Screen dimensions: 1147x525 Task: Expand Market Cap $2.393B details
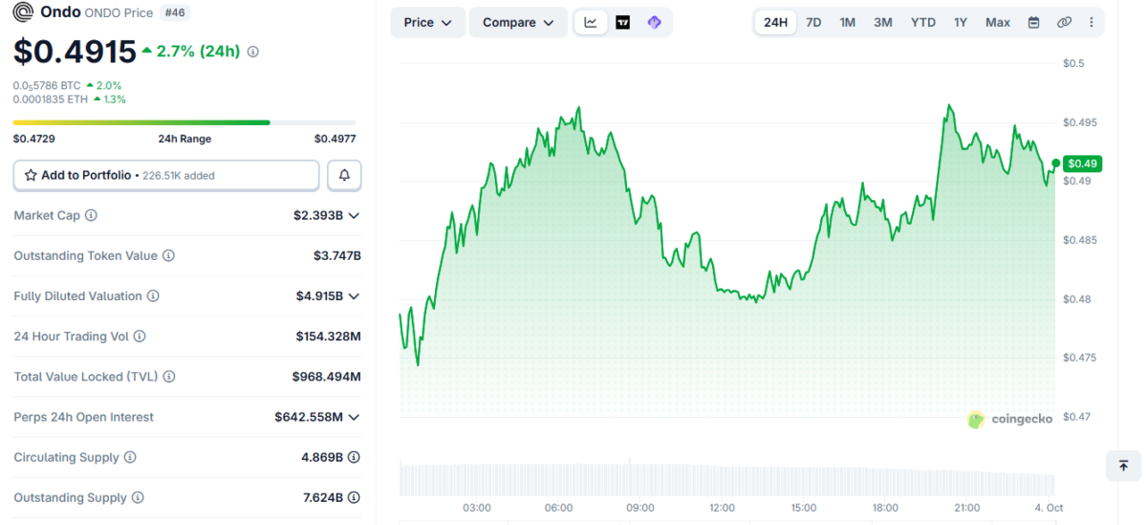[355, 215]
